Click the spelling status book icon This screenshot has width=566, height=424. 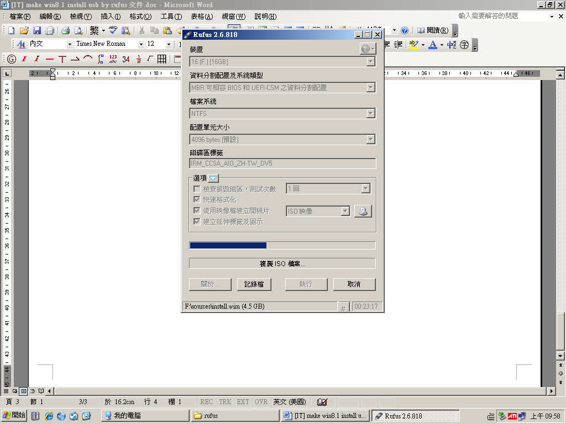(x=322, y=402)
